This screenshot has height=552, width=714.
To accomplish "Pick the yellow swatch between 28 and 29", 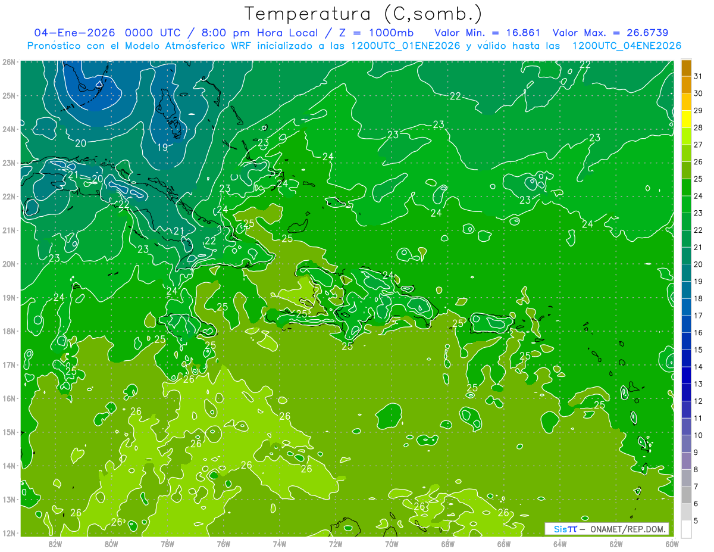I will pos(686,119).
